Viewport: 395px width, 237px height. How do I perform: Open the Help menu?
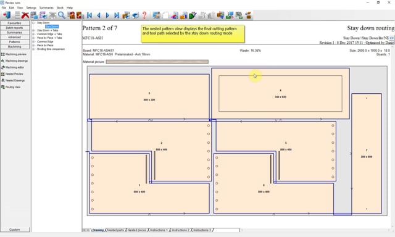point(70,7)
